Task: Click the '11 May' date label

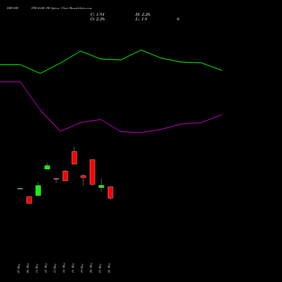Action: [37, 268]
